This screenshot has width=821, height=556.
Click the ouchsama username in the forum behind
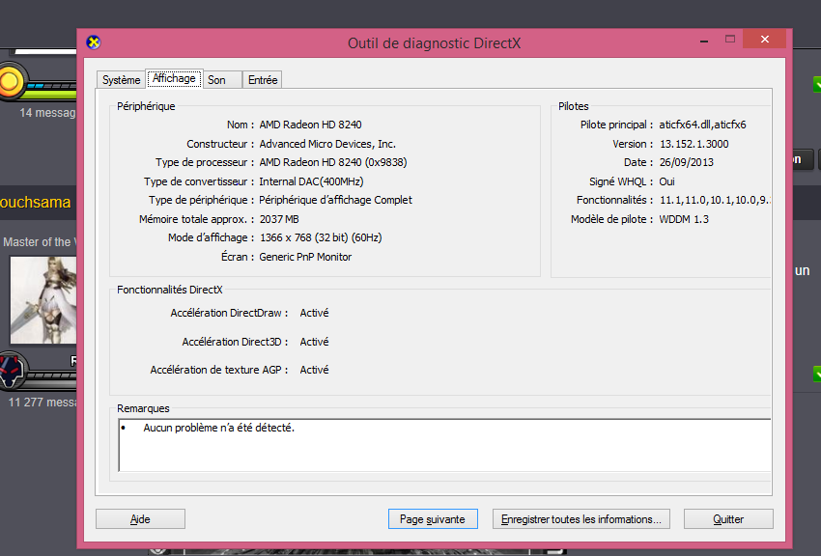(35, 203)
